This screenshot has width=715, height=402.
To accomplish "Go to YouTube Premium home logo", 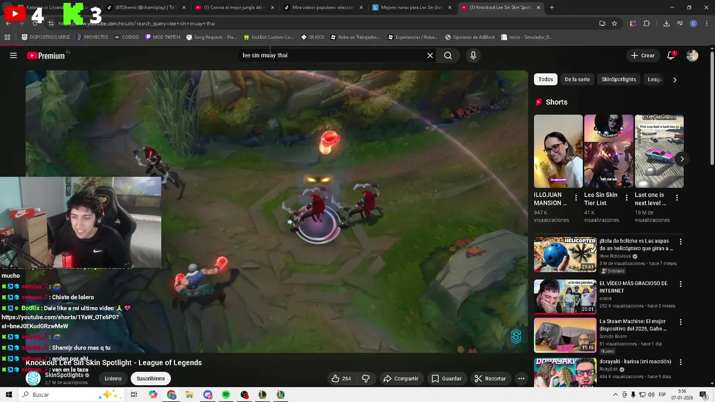I will [46, 55].
